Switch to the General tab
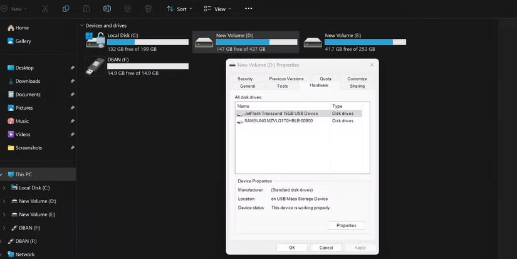Viewport: 517px width, 259px height. (x=247, y=86)
